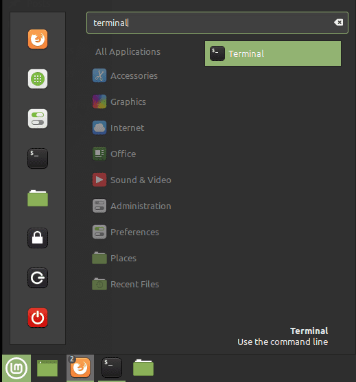Click the Administration category icon
Viewport: 356px width, 382px height.
(x=99, y=206)
